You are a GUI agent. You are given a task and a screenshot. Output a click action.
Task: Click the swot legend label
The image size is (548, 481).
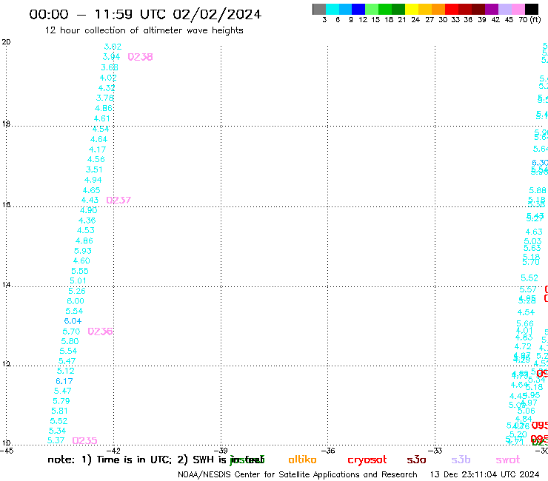click(508, 460)
